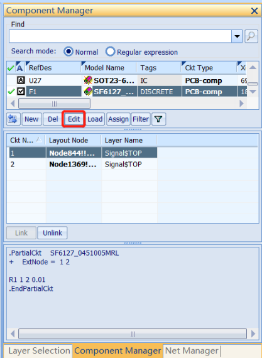This screenshot has height=358, width=262.
Task: Open the Find dropdown arrow
Action: coord(237,36)
